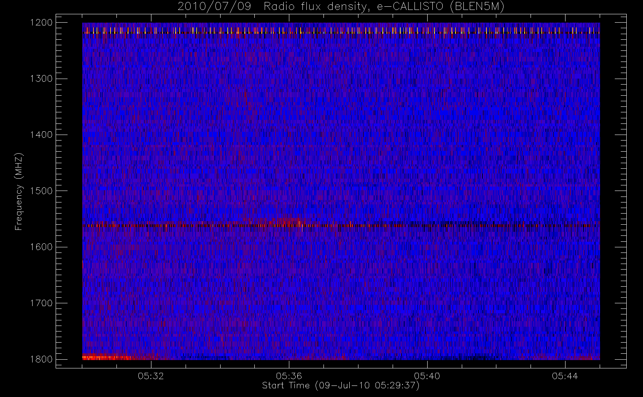Click the 1300 frequency tick label
Viewport: 643px width, 397px height.
(42, 79)
